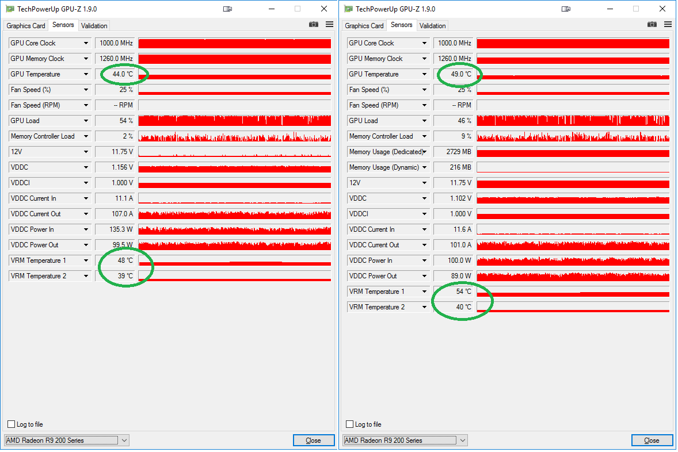Open VDDC Power In dropdown in left window

point(86,229)
